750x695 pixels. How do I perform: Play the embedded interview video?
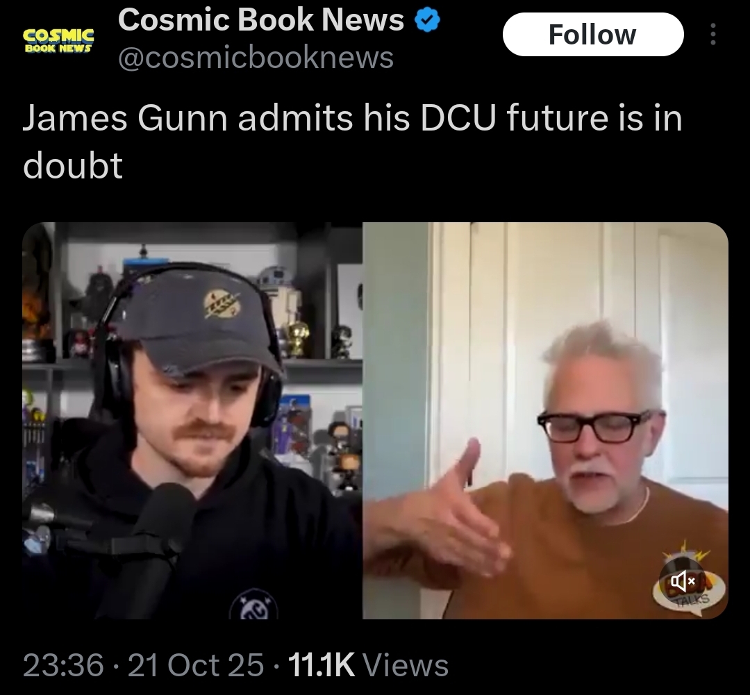click(375, 421)
